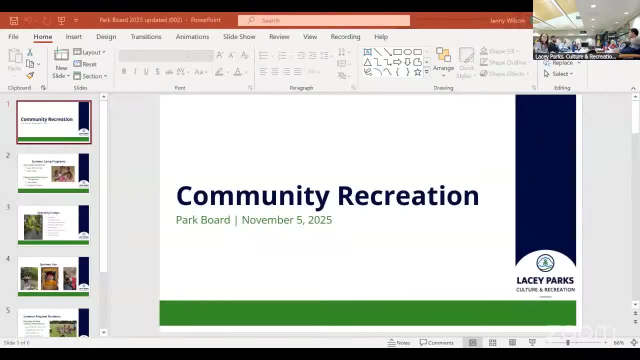
Task: Open the Section dropdown
Action: 91,76
